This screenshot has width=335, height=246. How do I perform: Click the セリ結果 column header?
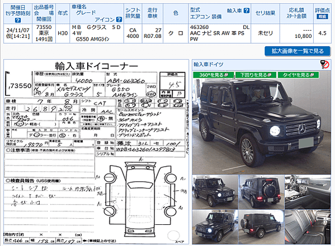click(x=265, y=13)
